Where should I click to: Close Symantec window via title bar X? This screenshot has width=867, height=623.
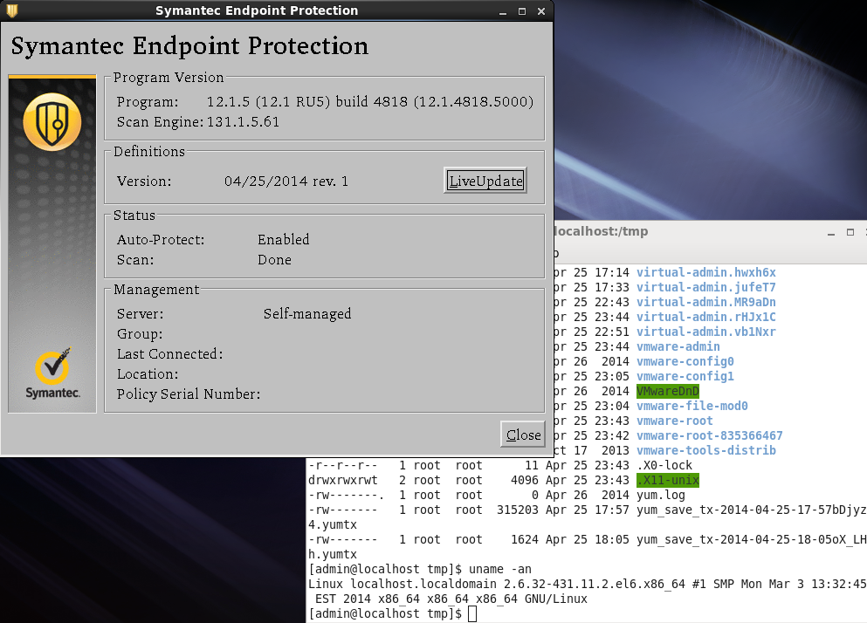[541, 11]
